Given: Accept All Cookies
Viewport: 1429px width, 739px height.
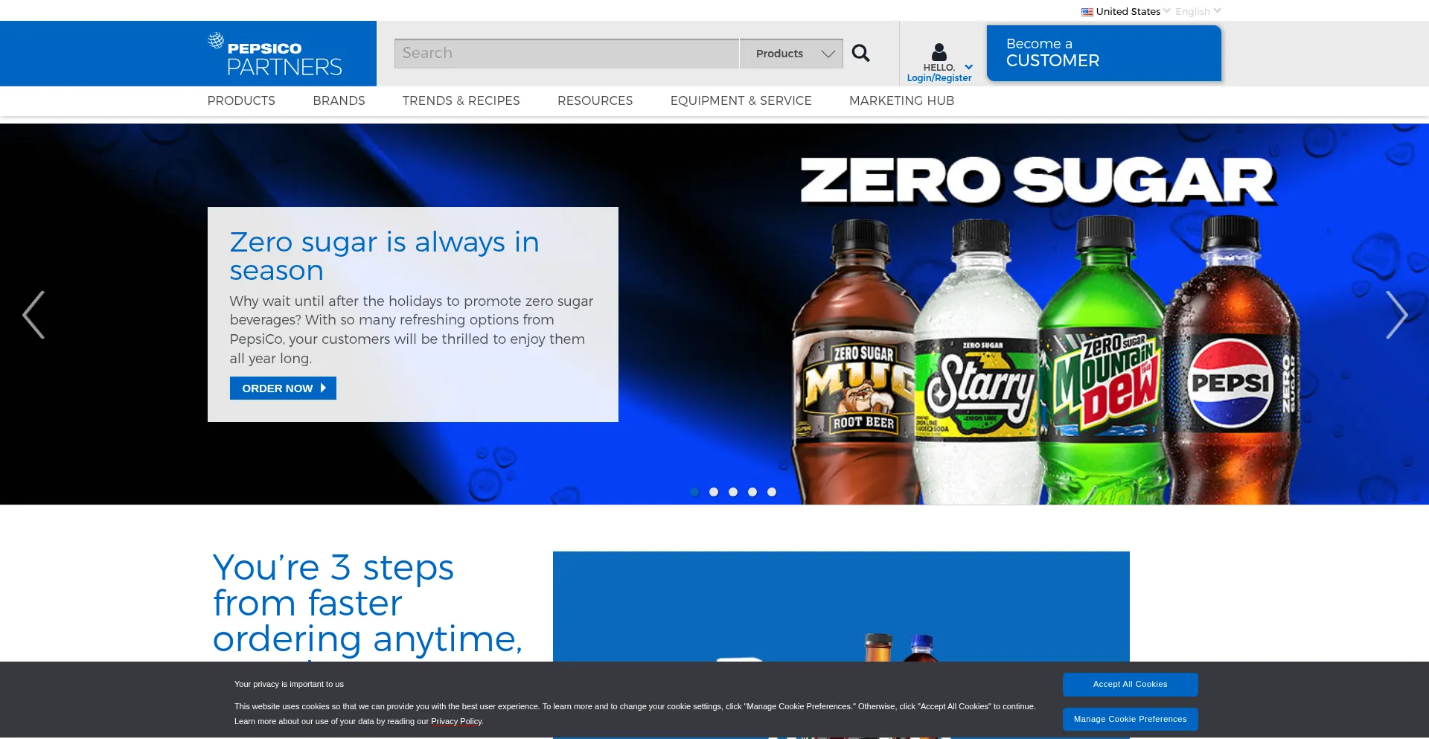Looking at the screenshot, I should click(x=1130, y=685).
